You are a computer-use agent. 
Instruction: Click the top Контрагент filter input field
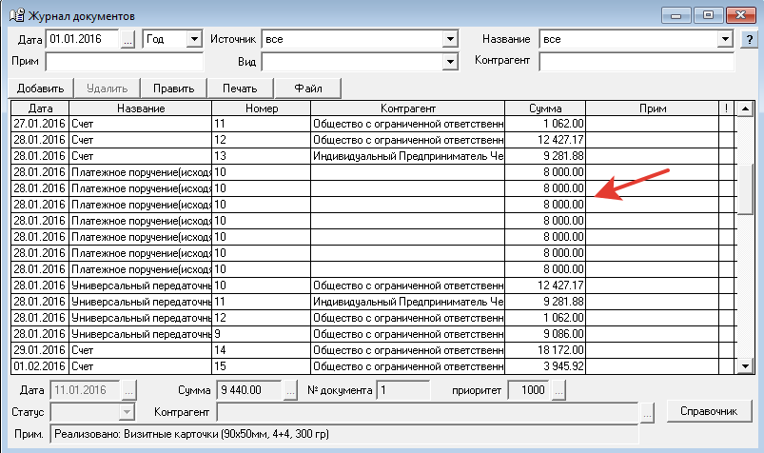click(636, 62)
